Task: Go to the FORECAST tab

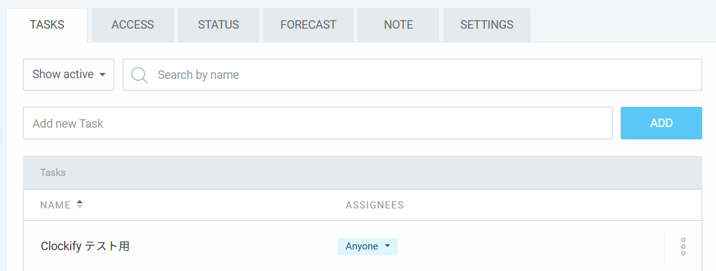Action: pyautogui.click(x=308, y=25)
